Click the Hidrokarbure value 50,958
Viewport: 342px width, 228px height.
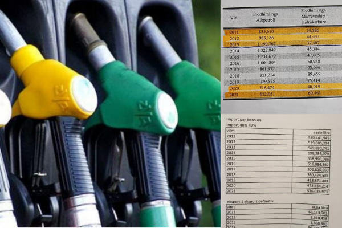click(x=313, y=62)
